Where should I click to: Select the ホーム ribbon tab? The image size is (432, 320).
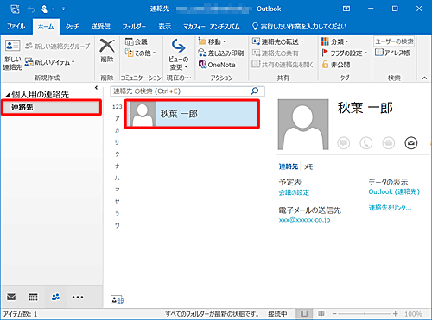tap(46, 27)
